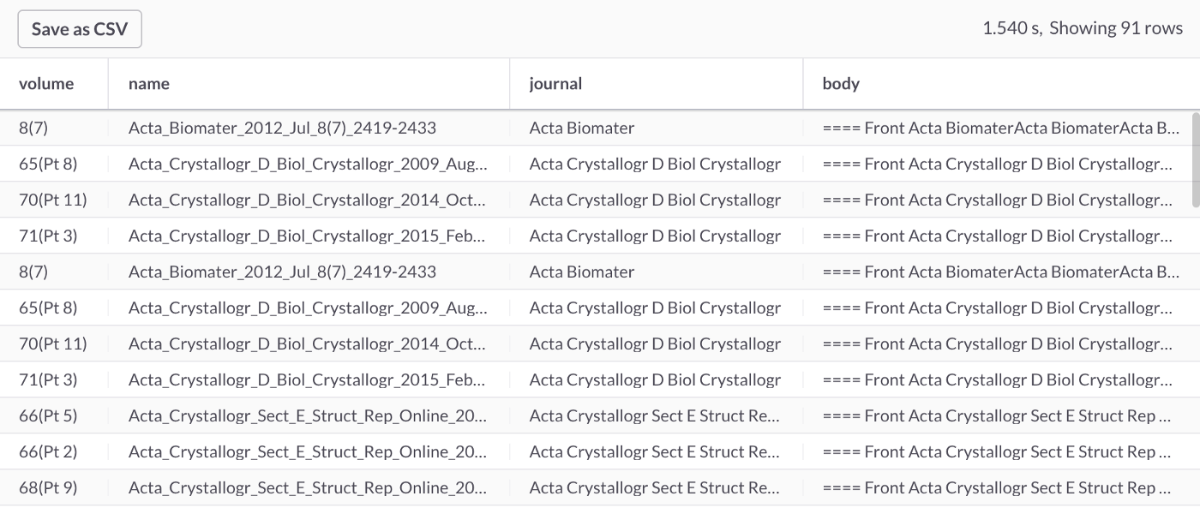Select journal cell in the 66(Pt 5) row
This screenshot has height=514, width=1200.
click(655, 416)
